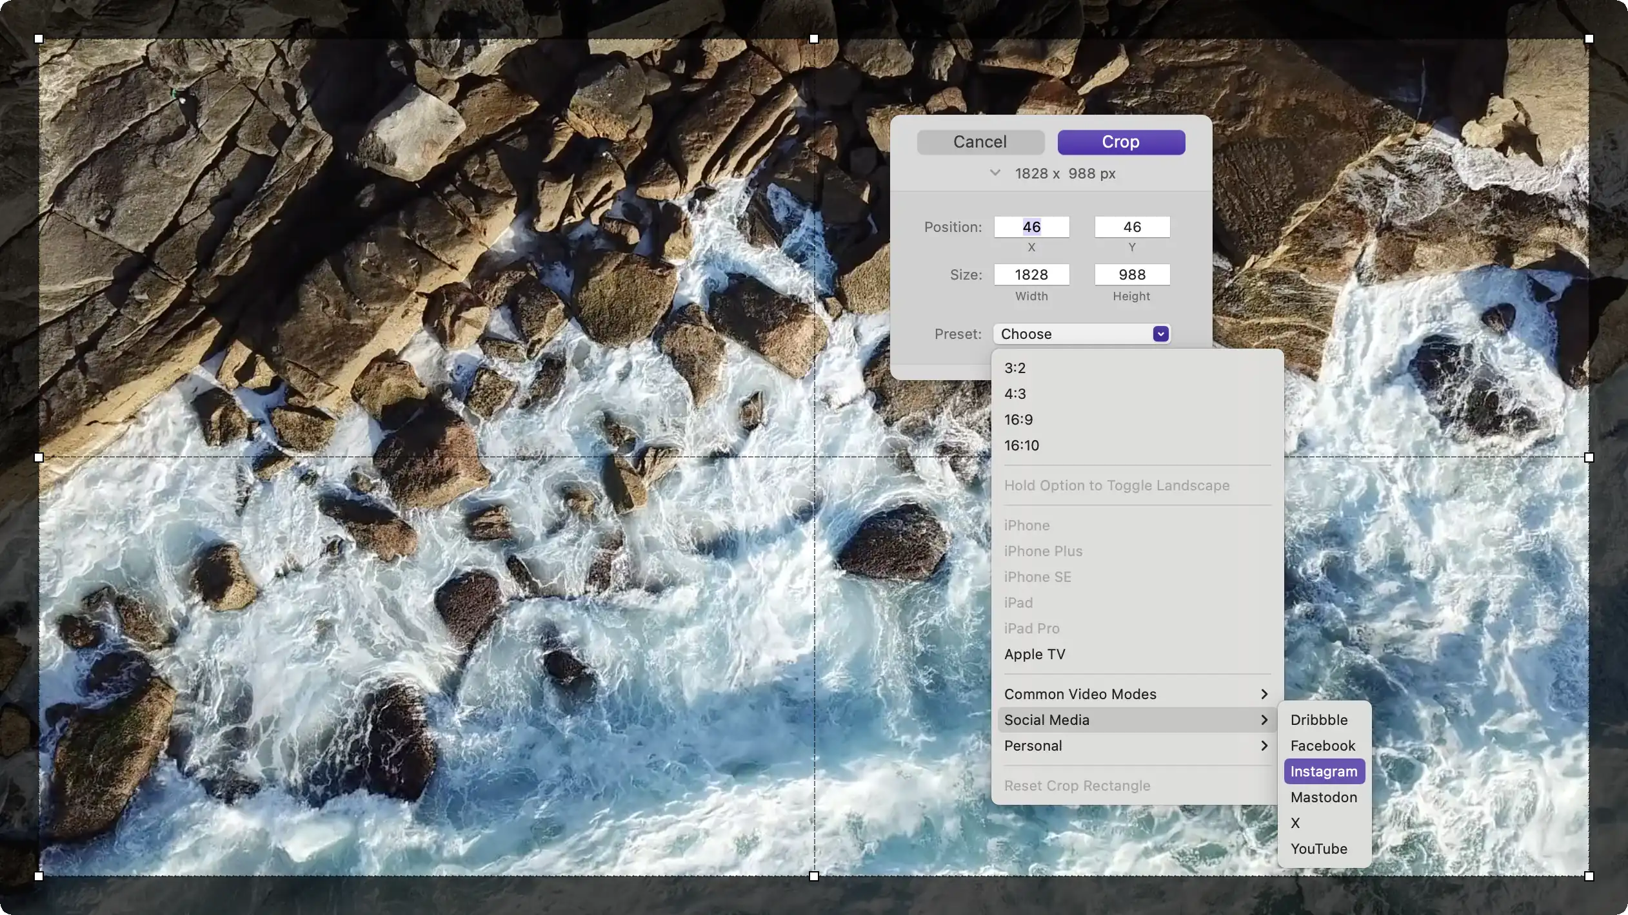The height and width of the screenshot is (915, 1628).
Task: Click the top-left crop corner handle
Action: (x=39, y=39)
